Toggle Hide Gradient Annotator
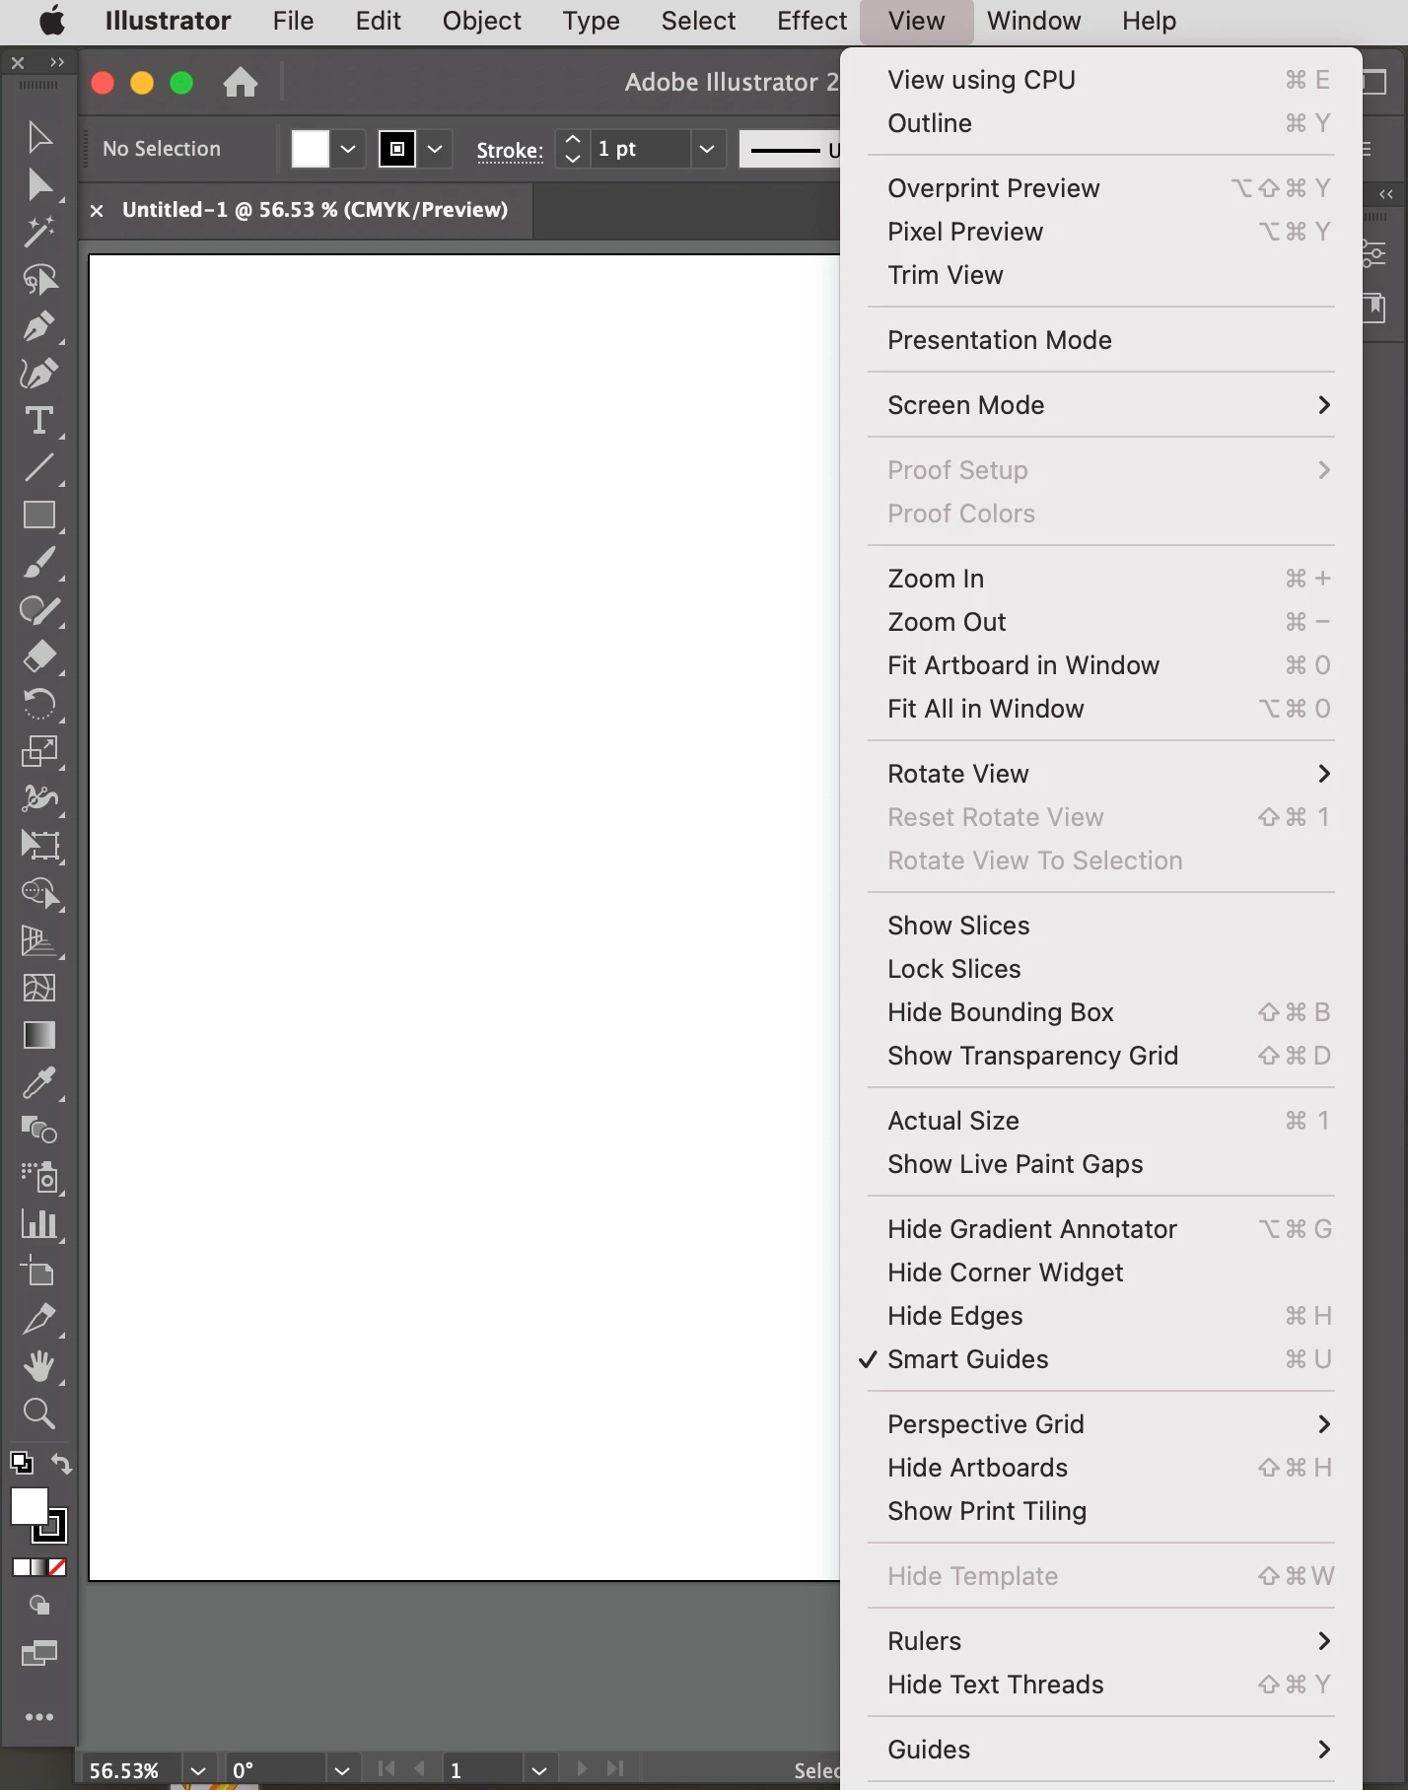Viewport: 1408px width, 1790px height. [x=1100, y=1229]
